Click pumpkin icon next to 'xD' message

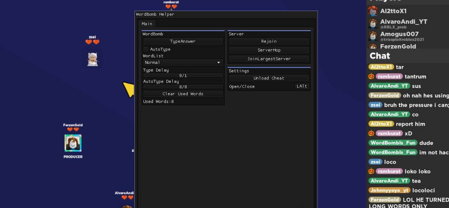(x=371, y=133)
